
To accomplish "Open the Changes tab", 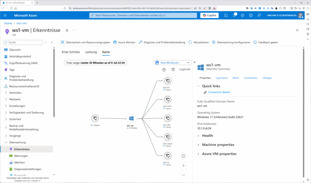I will pos(267,78).
